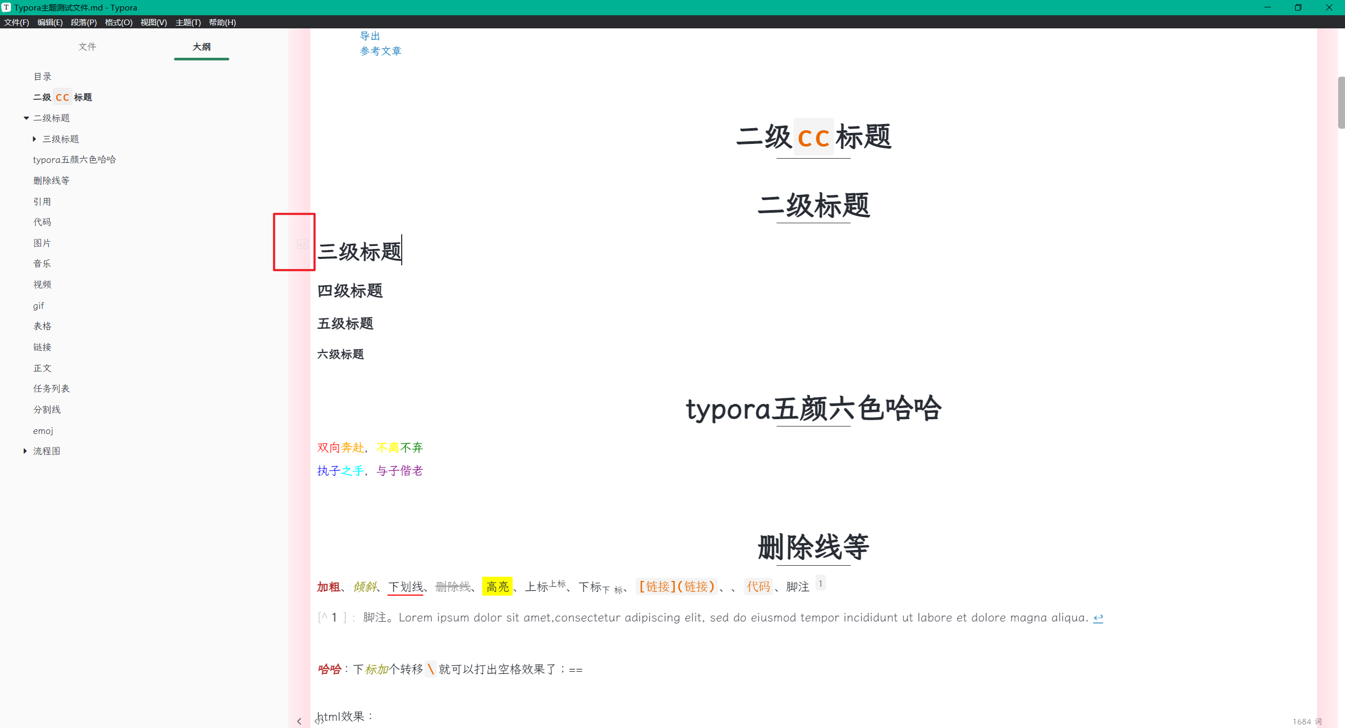
Task: Open footnote reference superscript 1
Action: click(x=820, y=583)
